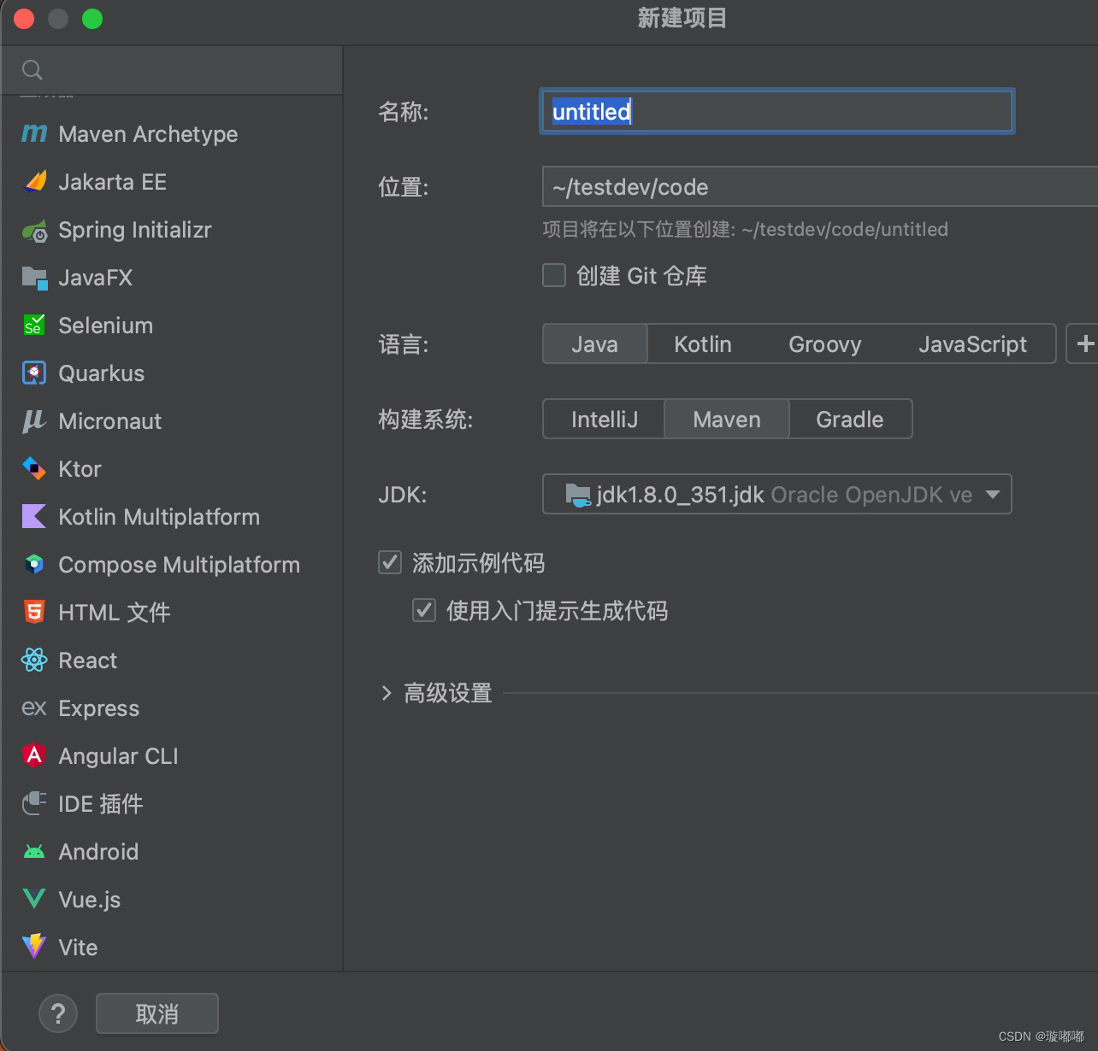Choose Gradle build system
The height and width of the screenshot is (1051, 1098).
tap(850, 419)
